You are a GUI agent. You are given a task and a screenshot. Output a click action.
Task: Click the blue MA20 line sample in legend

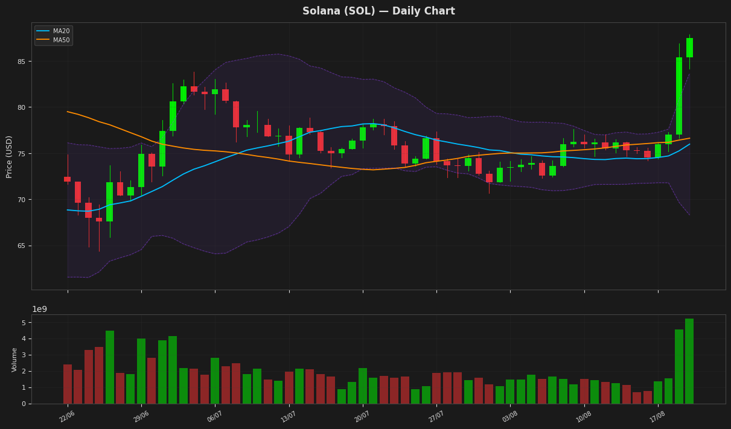(43, 31)
